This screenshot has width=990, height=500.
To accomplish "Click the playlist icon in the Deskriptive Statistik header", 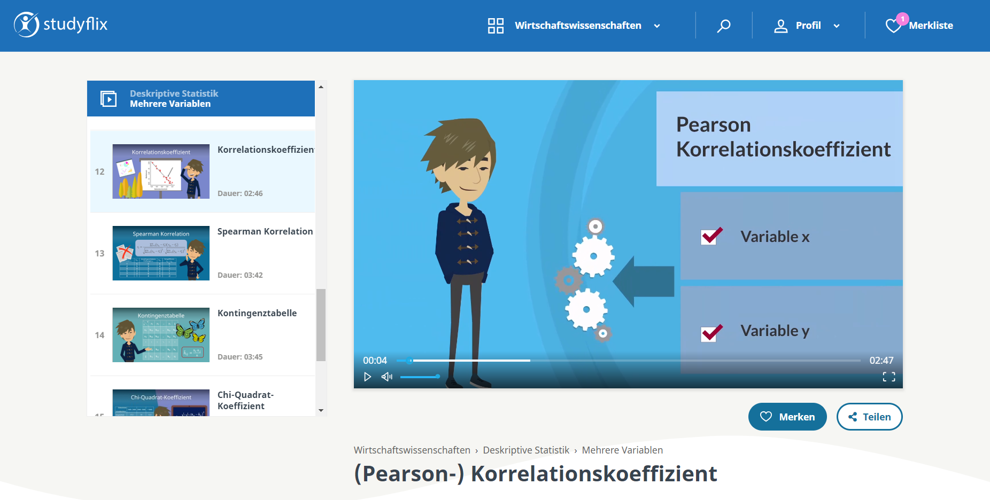I will tap(109, 98).
